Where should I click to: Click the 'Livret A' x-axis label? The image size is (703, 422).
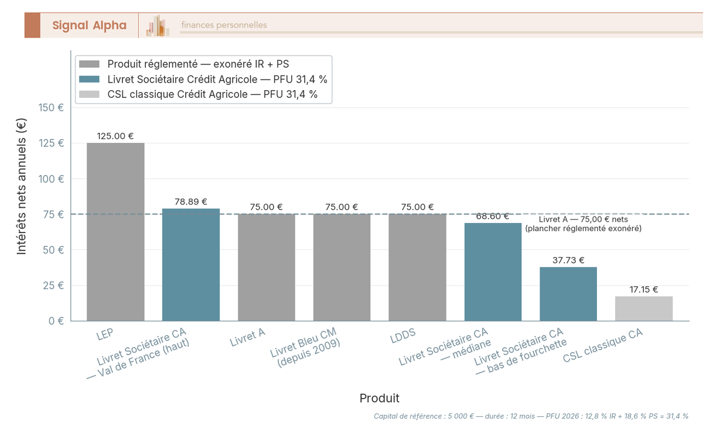pos(248,338)
